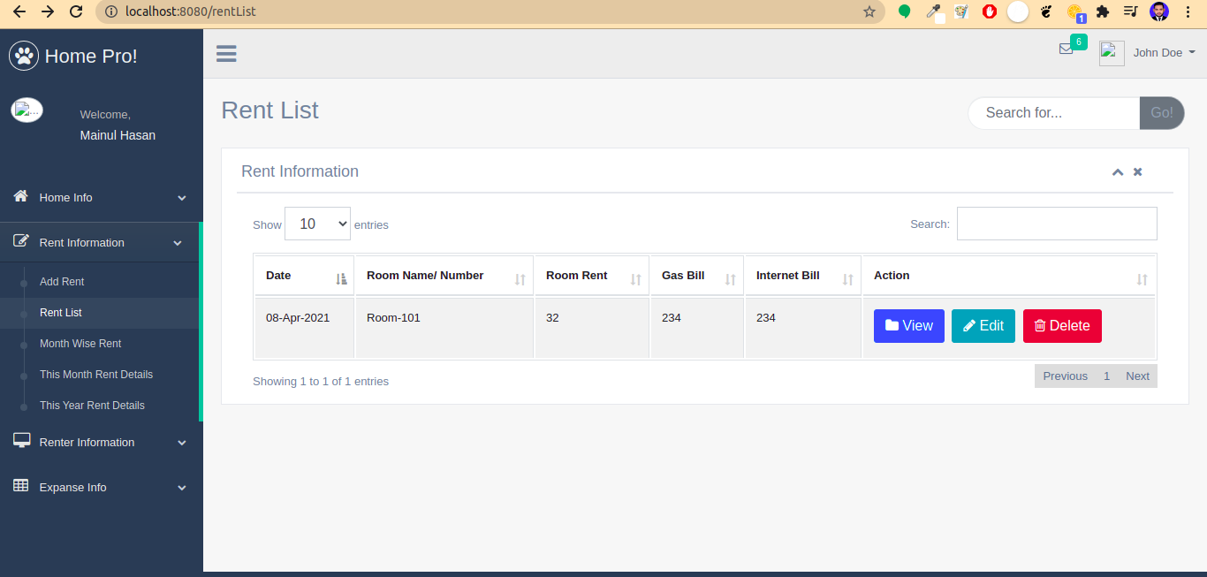Open the sidebar hamburger menu

[226, 53]
